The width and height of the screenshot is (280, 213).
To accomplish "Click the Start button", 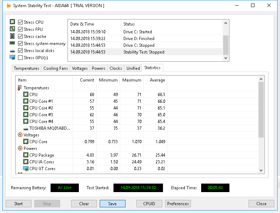I will pos(19,204).
